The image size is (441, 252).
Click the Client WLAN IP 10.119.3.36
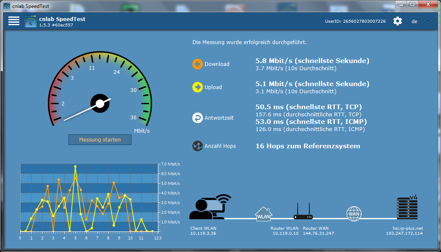(x=203, y=234)
